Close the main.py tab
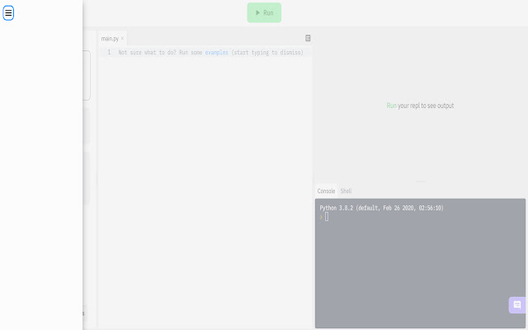Screen dimensions: 528x330 pos(123,38)
